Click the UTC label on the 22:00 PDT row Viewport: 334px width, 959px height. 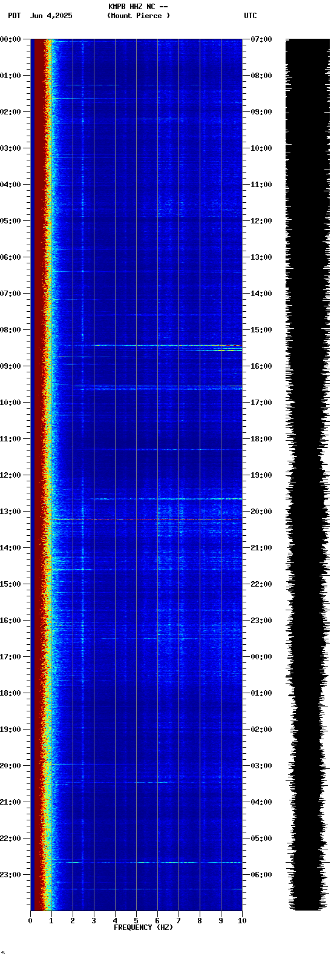[261, 839]
